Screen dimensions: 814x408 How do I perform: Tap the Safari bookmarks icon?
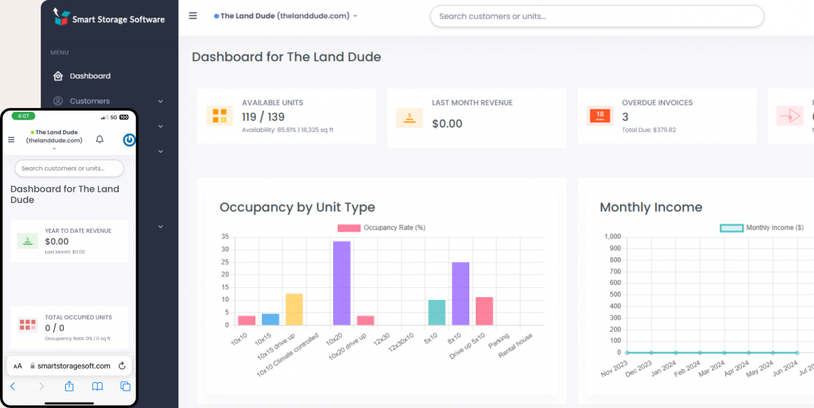[x=98, y=386]
